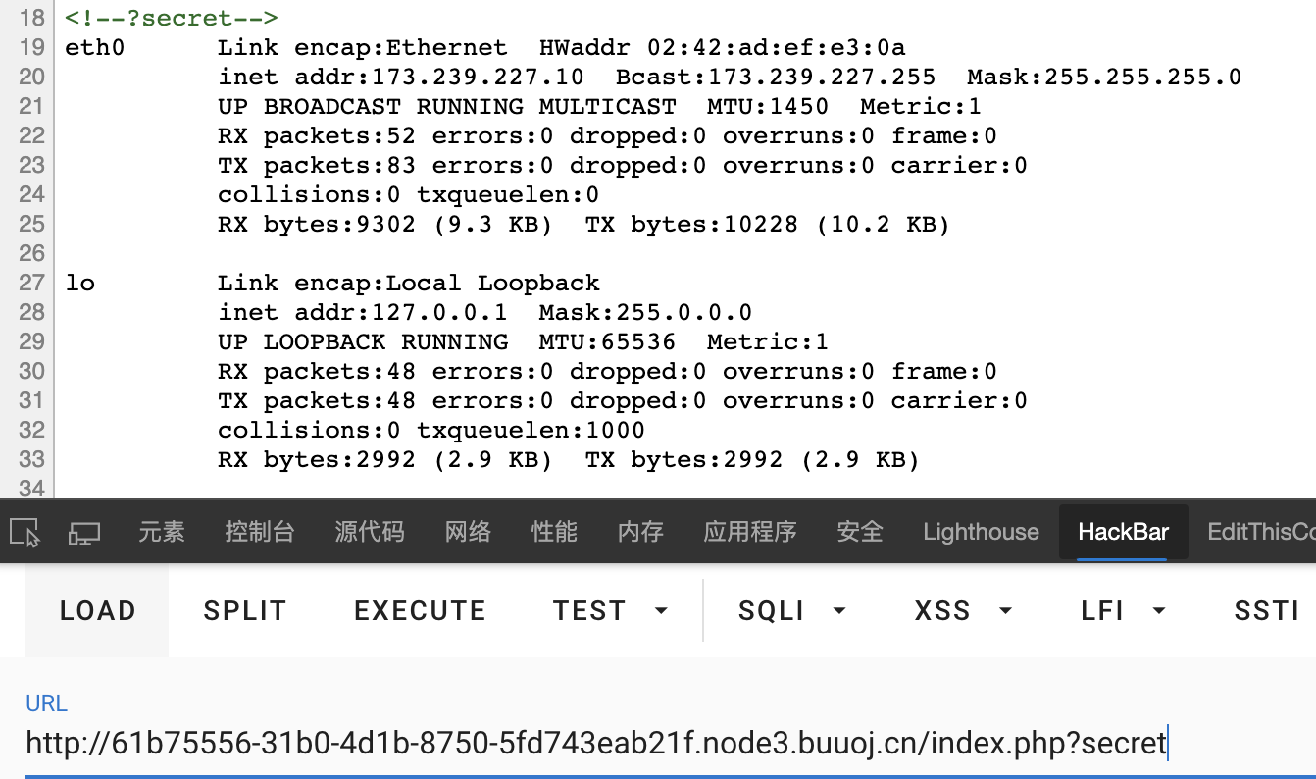The height and width of the screenshot is (779, 1316).
Task: Open the 源代码 (Sources) tab
Action: tap(370, 532)
